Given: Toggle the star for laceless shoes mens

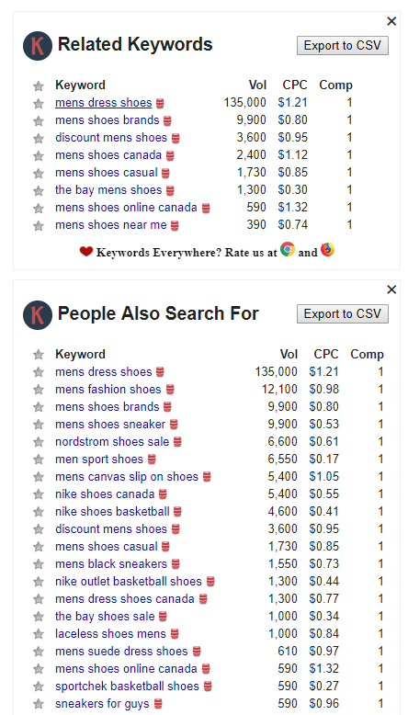Looking at the screenshot, I should pos(39,634).
